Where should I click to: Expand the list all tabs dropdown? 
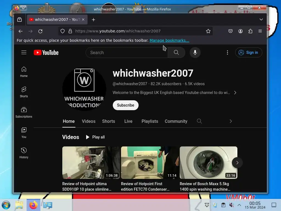coord(261,20)
